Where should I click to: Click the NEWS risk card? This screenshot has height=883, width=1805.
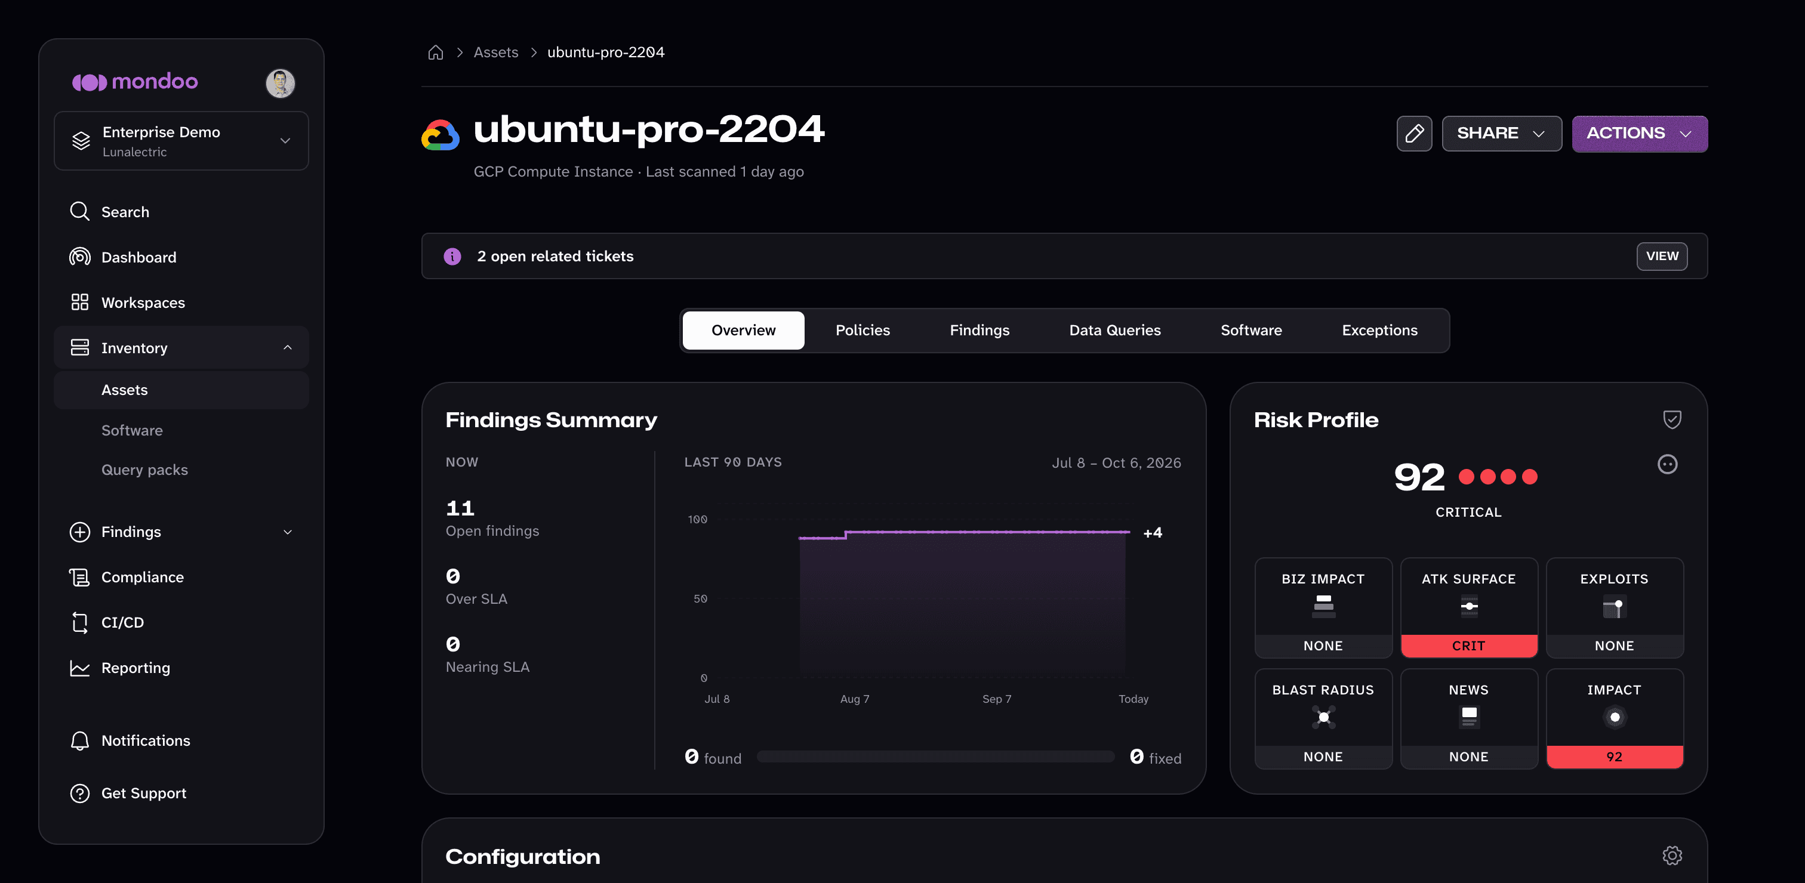click(1469, 718)
